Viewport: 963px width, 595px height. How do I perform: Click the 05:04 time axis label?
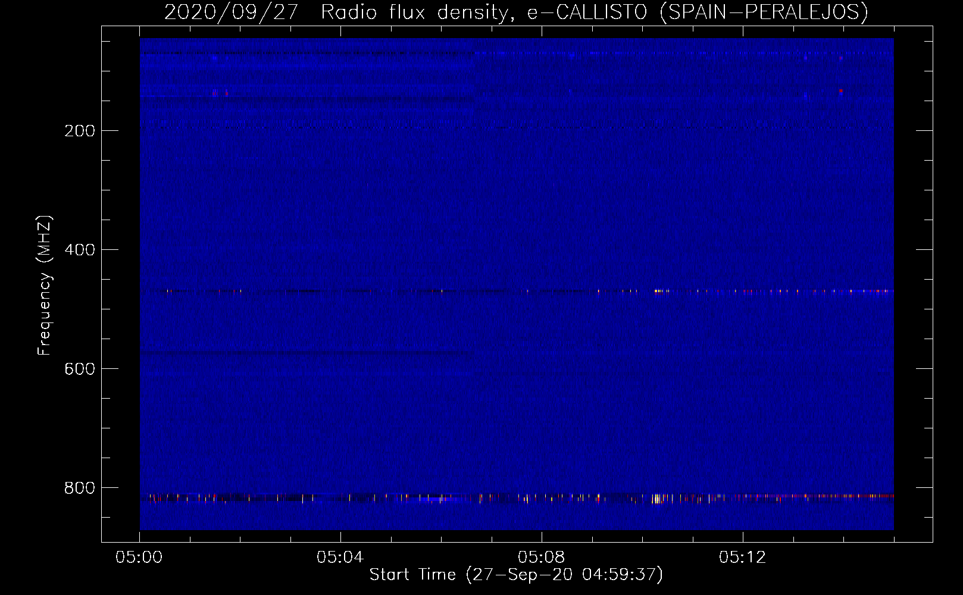[340, 558]
